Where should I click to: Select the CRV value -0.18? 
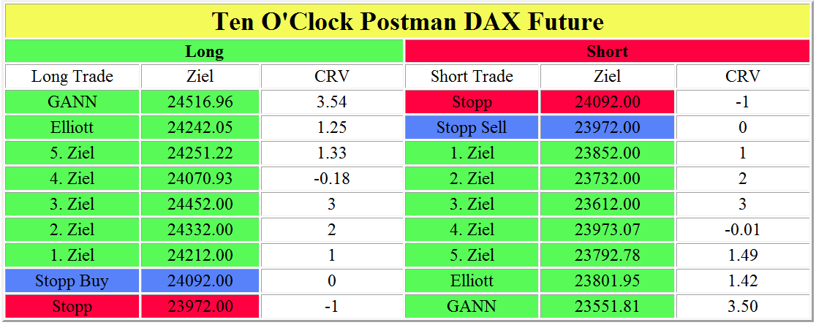tap(331, 179)
